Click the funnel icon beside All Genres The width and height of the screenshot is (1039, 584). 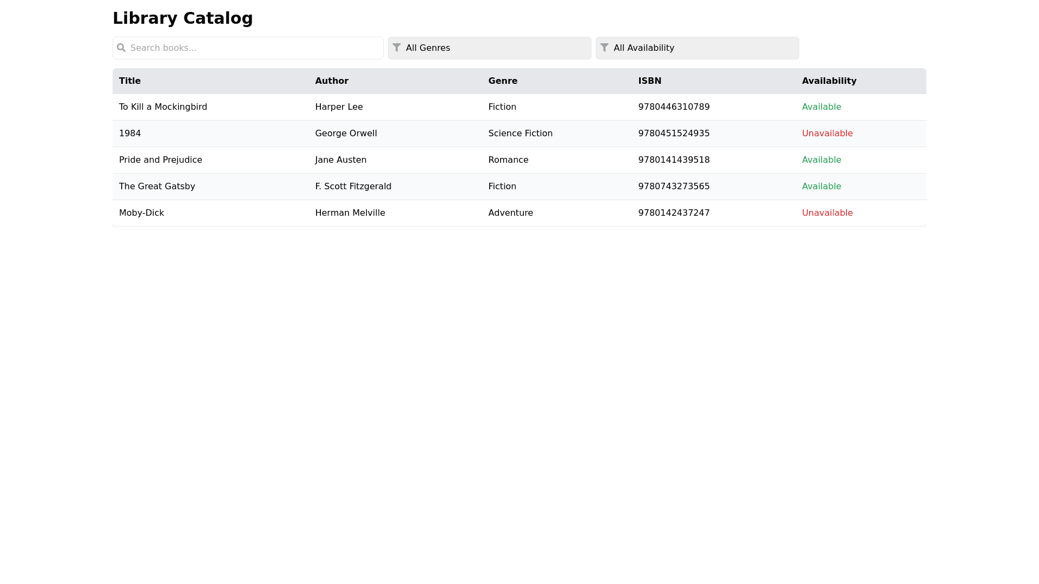(397, 48)
